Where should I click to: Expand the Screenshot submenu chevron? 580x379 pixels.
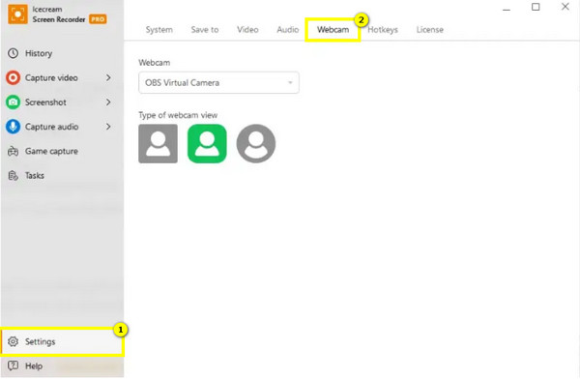[108, 102]
